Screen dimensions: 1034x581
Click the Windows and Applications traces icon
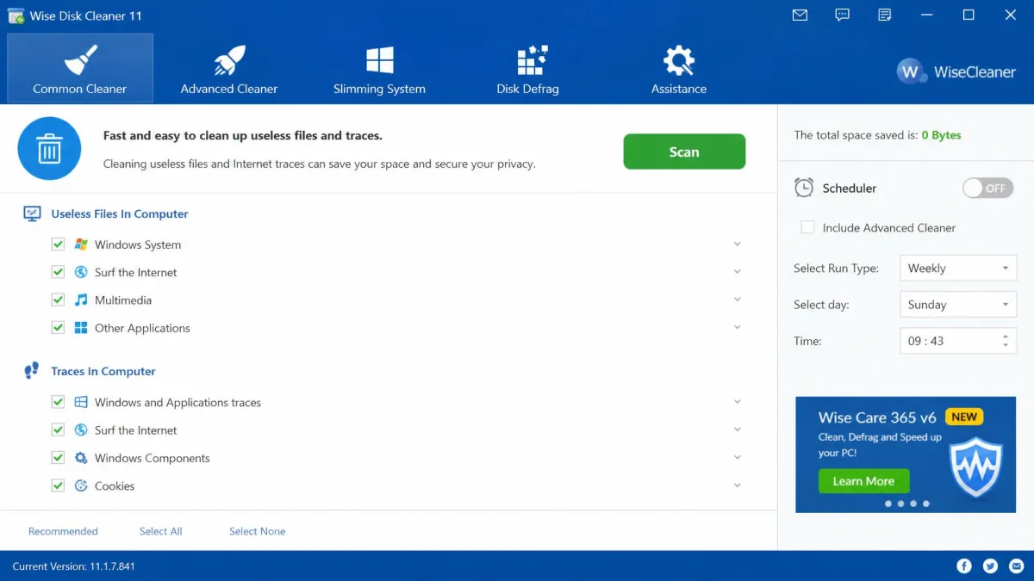pos(81,402)
